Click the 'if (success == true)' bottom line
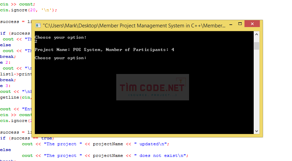 pos(27,138)
